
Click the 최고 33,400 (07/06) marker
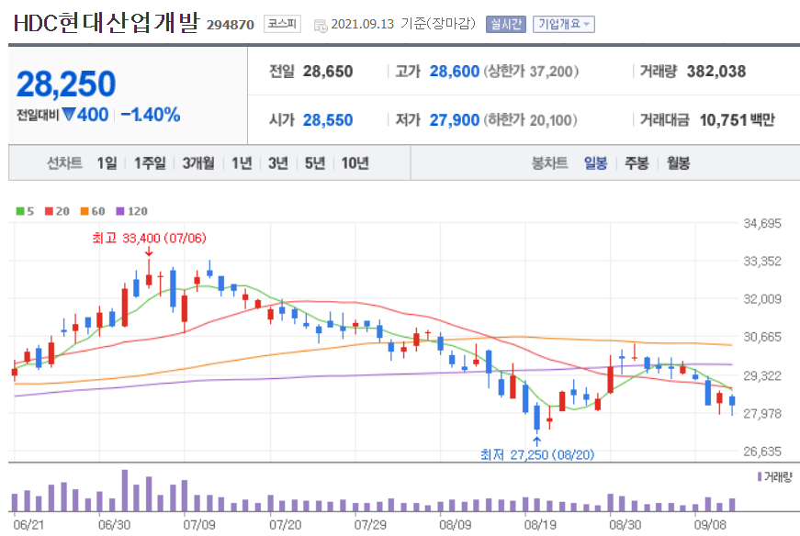tap(149, 238)
